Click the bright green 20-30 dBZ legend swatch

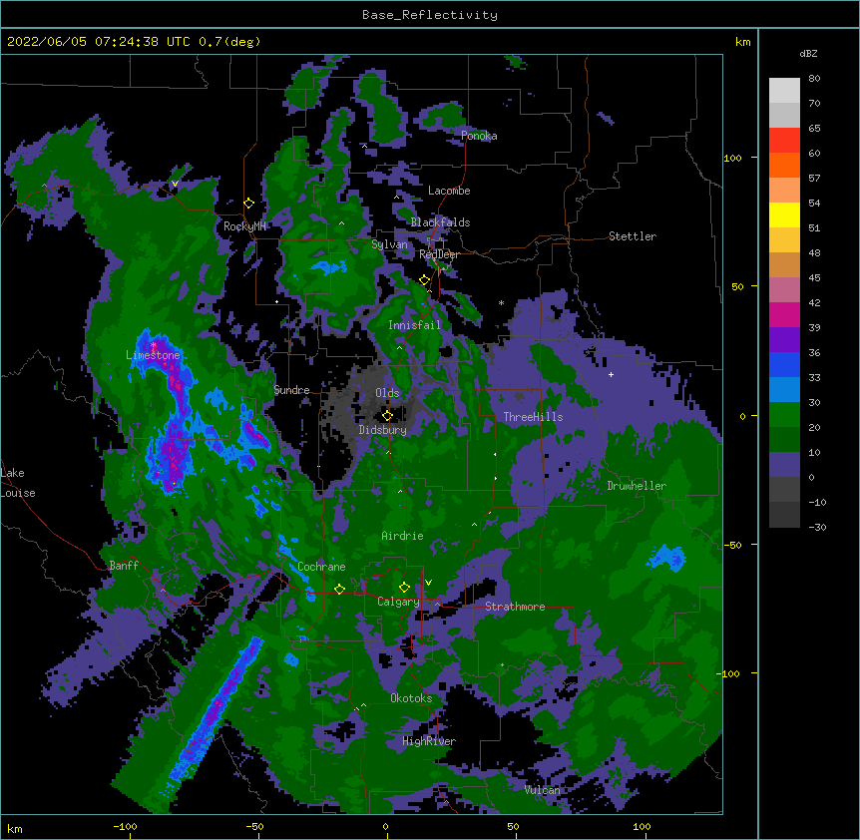784,415
